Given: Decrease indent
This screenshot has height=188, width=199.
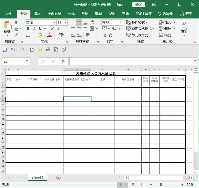Looking at the screenshot, I should pyautogui.click(x=73, y=35).
